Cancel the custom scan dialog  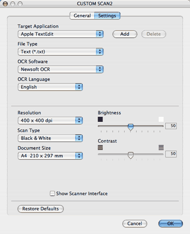coord(135,223)
